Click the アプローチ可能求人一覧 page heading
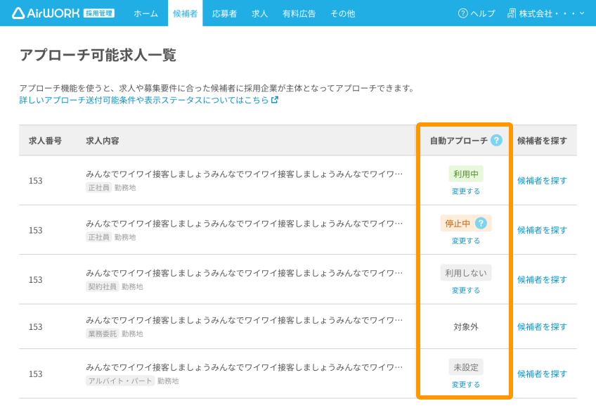596x408 pixels. 98,55
